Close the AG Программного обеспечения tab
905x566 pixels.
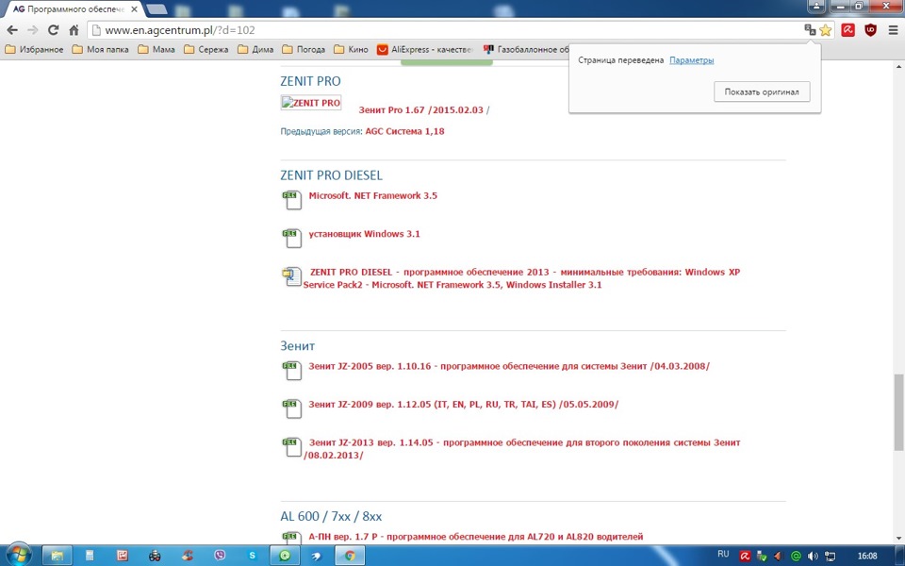click(134, 9)
